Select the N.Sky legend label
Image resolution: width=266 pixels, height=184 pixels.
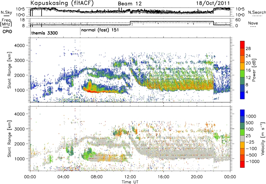pos(6,12)
